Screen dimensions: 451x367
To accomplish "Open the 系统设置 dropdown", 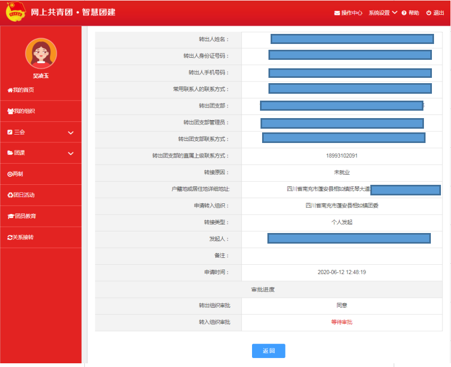I will pyautogui.click(x=383, y=13).
